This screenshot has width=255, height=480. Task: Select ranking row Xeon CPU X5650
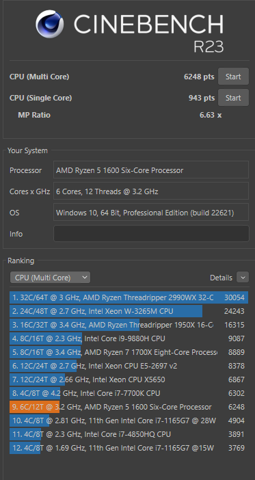(129, 379)
